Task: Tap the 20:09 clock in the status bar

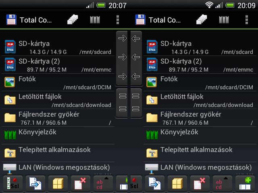Action: [x=246, y=6]
